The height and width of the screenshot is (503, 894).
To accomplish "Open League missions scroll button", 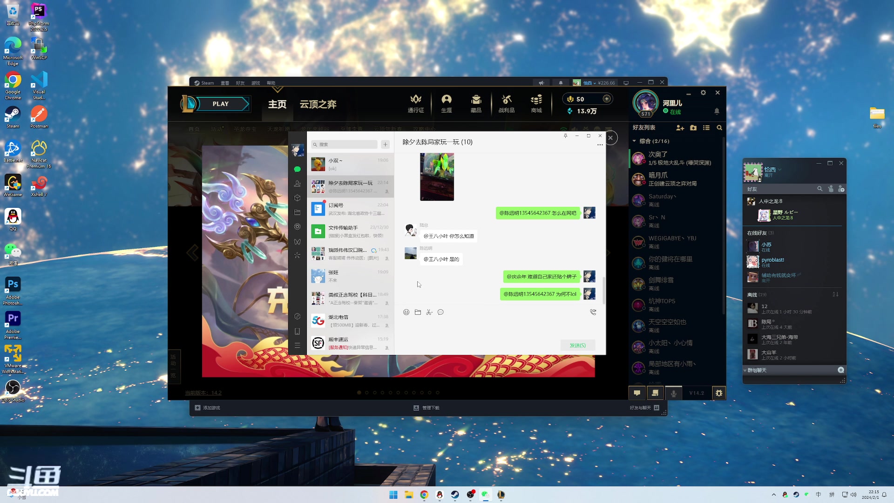I will pos(655,393).
